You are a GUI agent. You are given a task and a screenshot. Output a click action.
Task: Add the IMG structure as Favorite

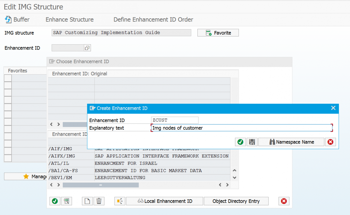pos(218,32)
